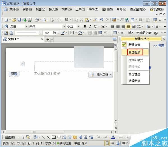Open the 插入页码 dropdown arrow
This screenshot has height=147, width=168.
click(x=111, y=74)
